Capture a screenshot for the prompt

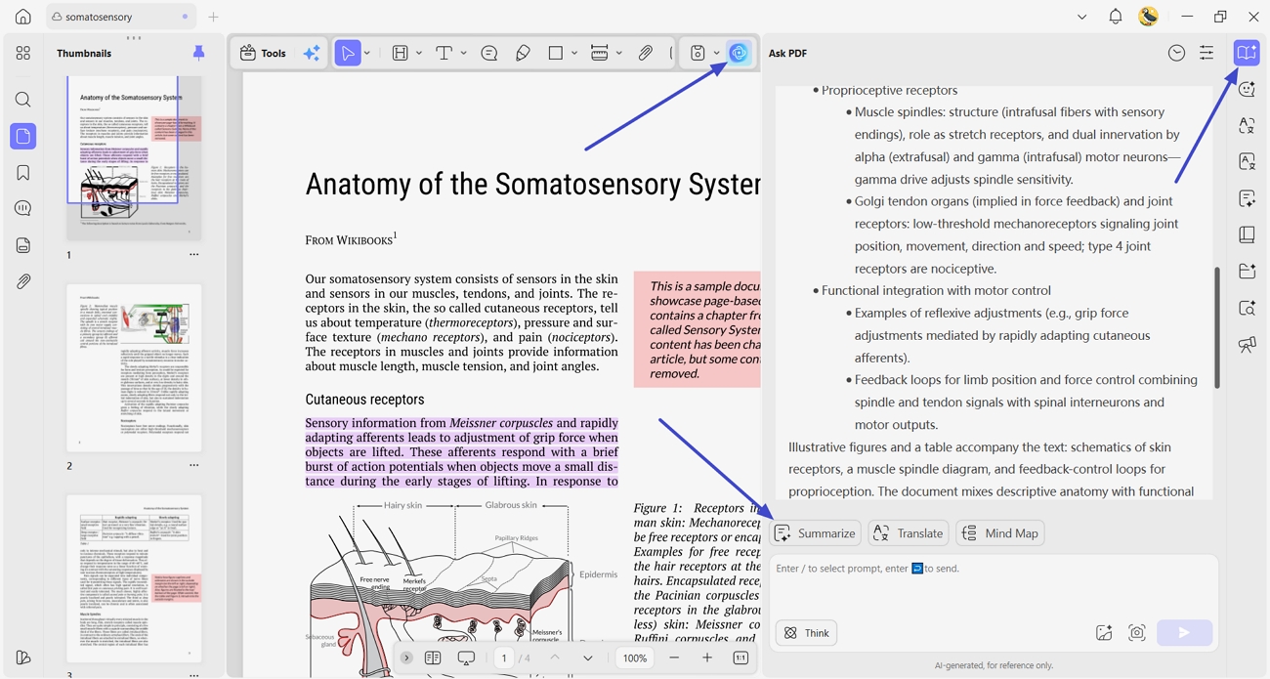point(1137,633)
